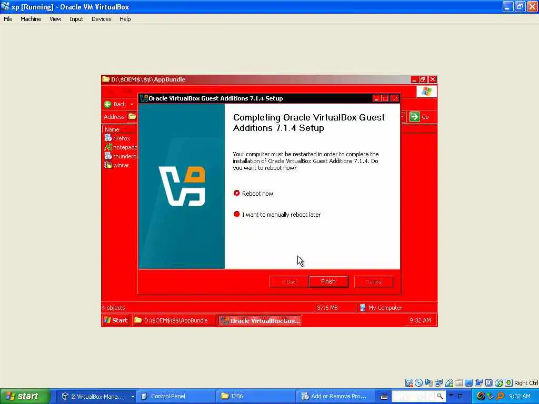
Task: Open the Machine menu
Action: tap(31, 19)
